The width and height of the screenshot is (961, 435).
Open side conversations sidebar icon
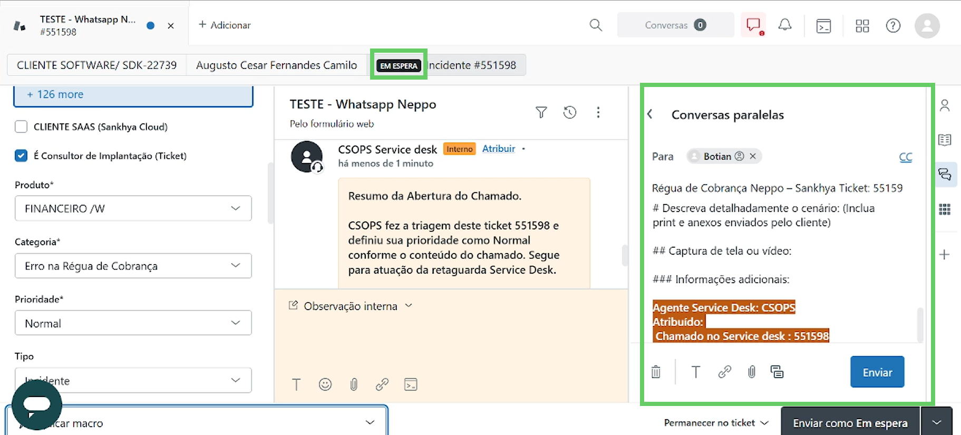click(x=945, y=175)
